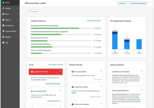The width and height of the screenshot is (154, 108).
Task: Click the January 20, 2021 timestamp
Action: 96,97
